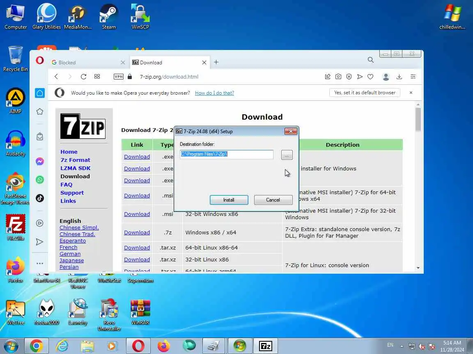Switch language to Chinese Simpl.

pyautogui.click(x=79, y=227)
